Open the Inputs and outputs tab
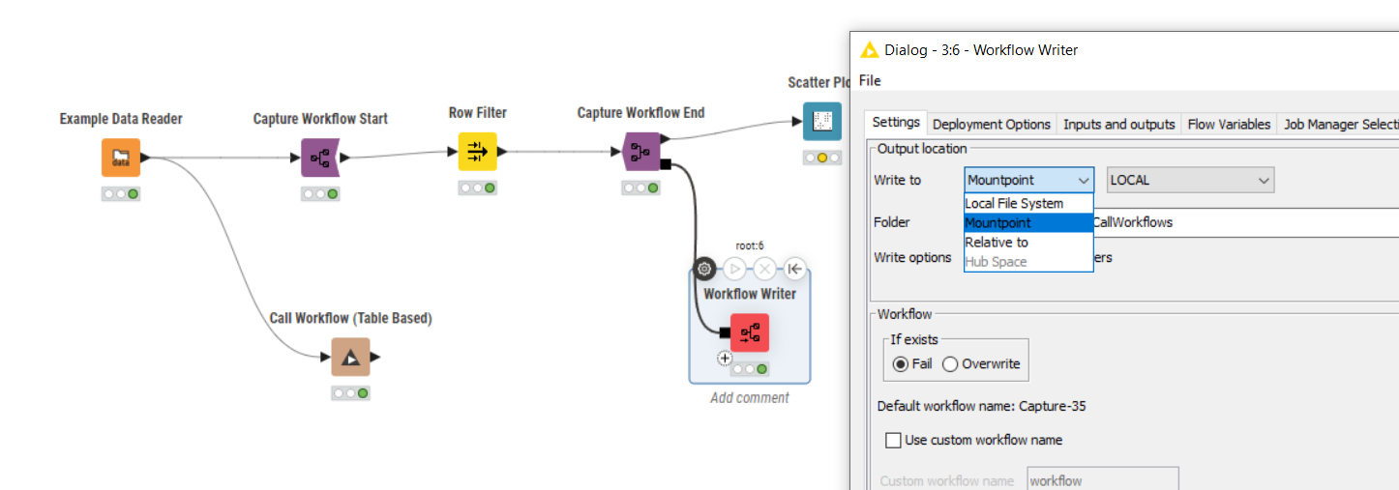The width and height of the screenshot is (1399, 490). tap(1118, 125)
